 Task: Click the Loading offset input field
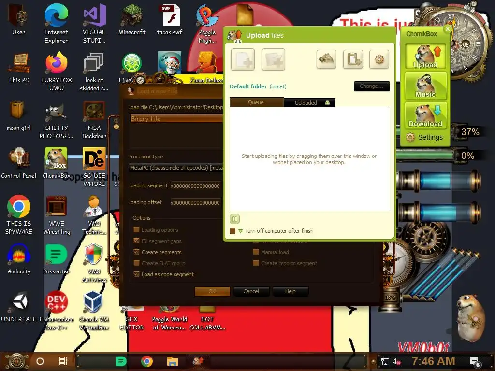click(x=196, y=203)
